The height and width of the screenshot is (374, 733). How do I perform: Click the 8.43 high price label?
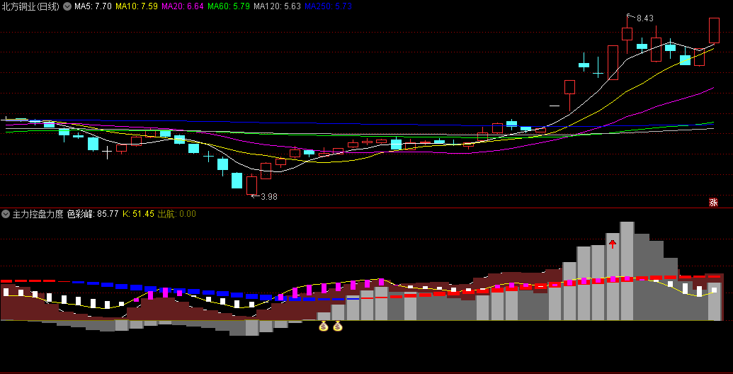pos(644,18)
